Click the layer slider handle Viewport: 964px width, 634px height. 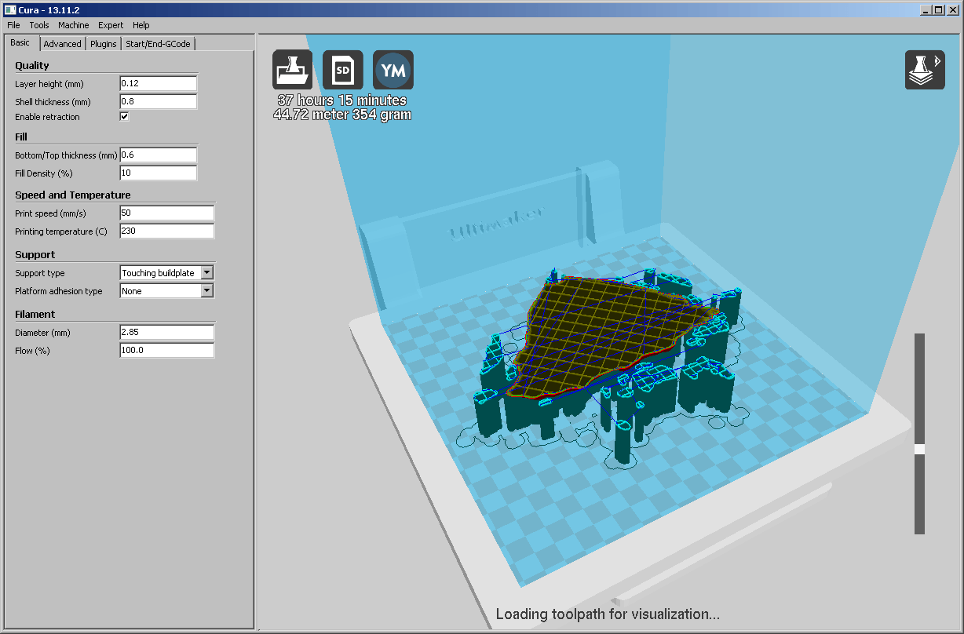coord(919,449)
